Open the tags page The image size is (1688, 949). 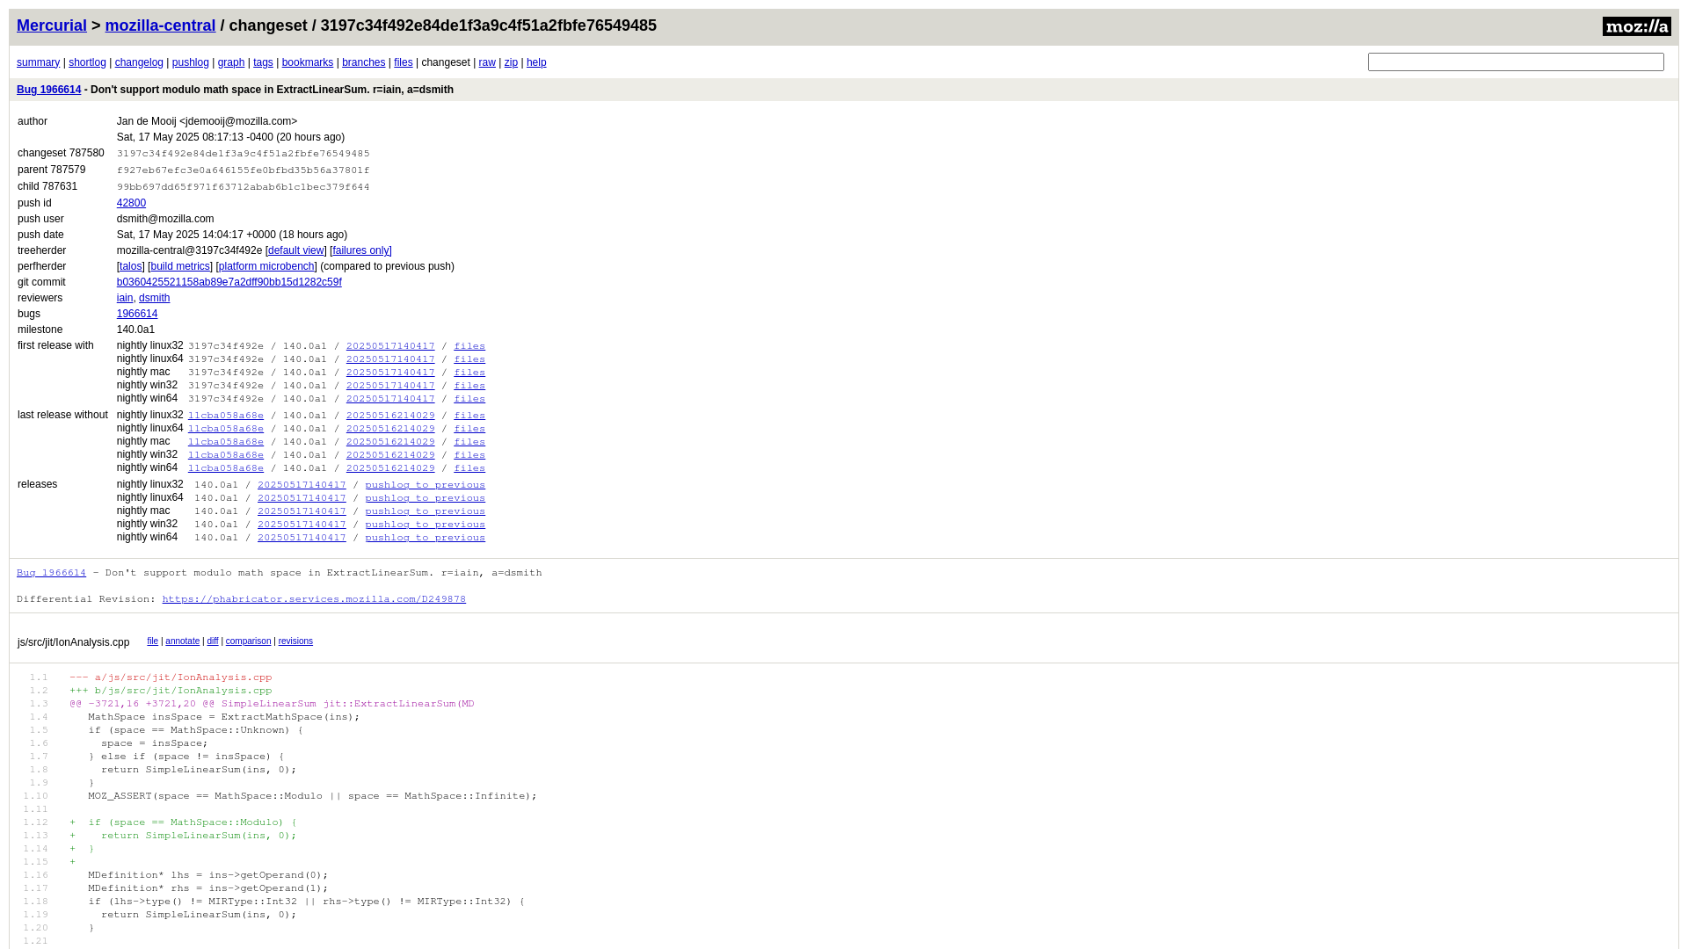point(263,62)
